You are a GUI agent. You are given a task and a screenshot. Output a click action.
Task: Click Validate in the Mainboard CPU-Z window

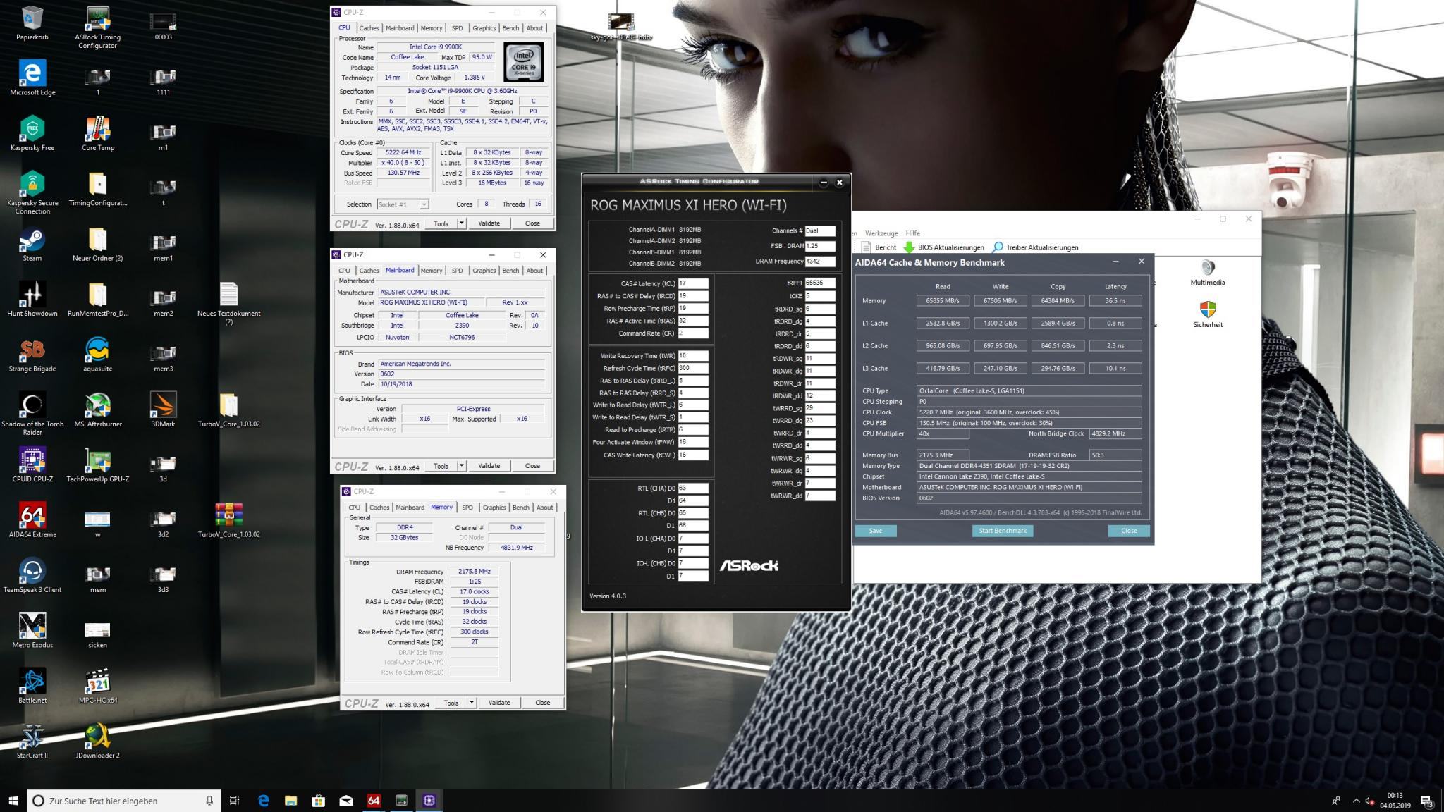[489, 466]
